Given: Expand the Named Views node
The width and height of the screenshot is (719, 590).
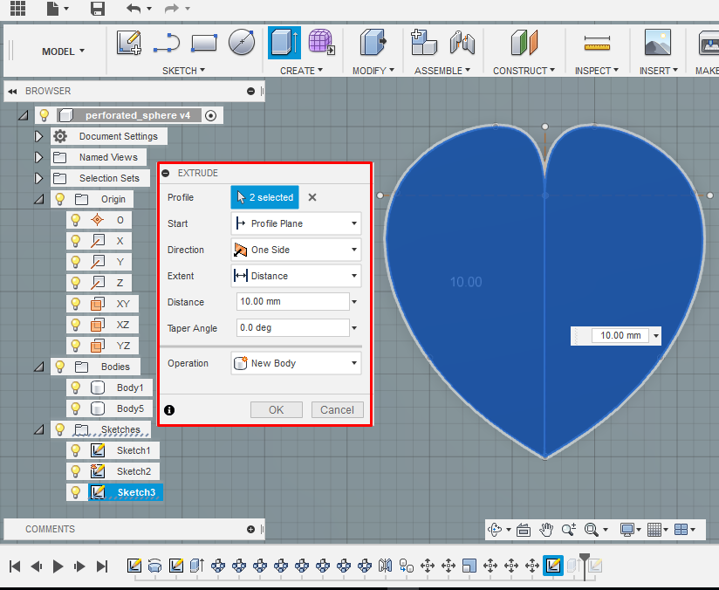Looking at the screenshot, I should point(38,157).
